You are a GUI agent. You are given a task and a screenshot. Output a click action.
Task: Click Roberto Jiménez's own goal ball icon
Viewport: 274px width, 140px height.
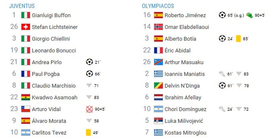click(x=222, y=15)
